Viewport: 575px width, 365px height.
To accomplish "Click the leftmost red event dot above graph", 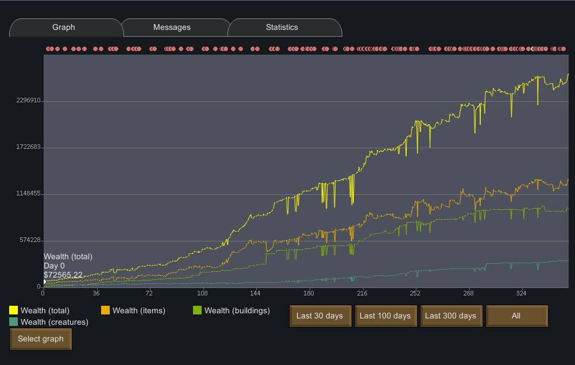I will pos(48,49).
